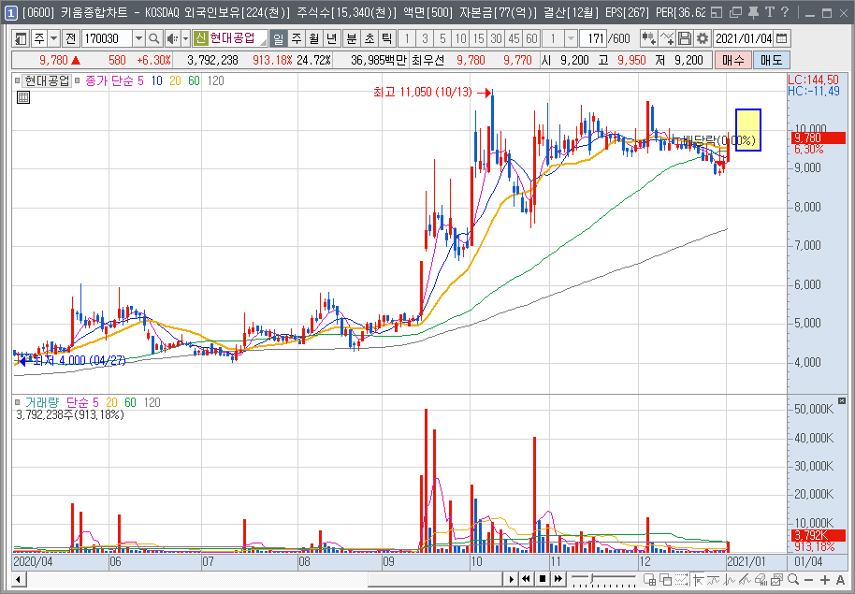Click the trendline wave icon right of crosshair
Image resolution: width=855 pixels, height=594 pixels.
tap(713, 579)
